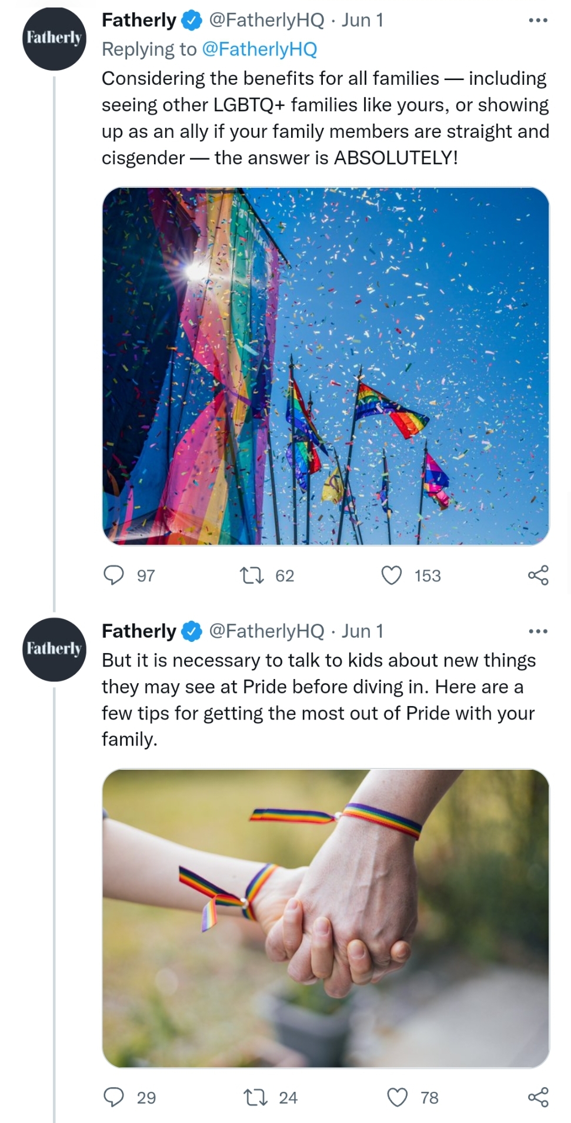Reply to the confetti flags tweet
Screen dimensions: 571x1123
click(x=113, y=575)
